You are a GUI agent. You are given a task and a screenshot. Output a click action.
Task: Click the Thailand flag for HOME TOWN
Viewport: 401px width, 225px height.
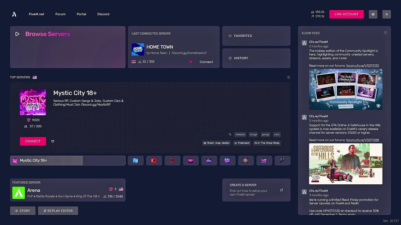[134, 62]
